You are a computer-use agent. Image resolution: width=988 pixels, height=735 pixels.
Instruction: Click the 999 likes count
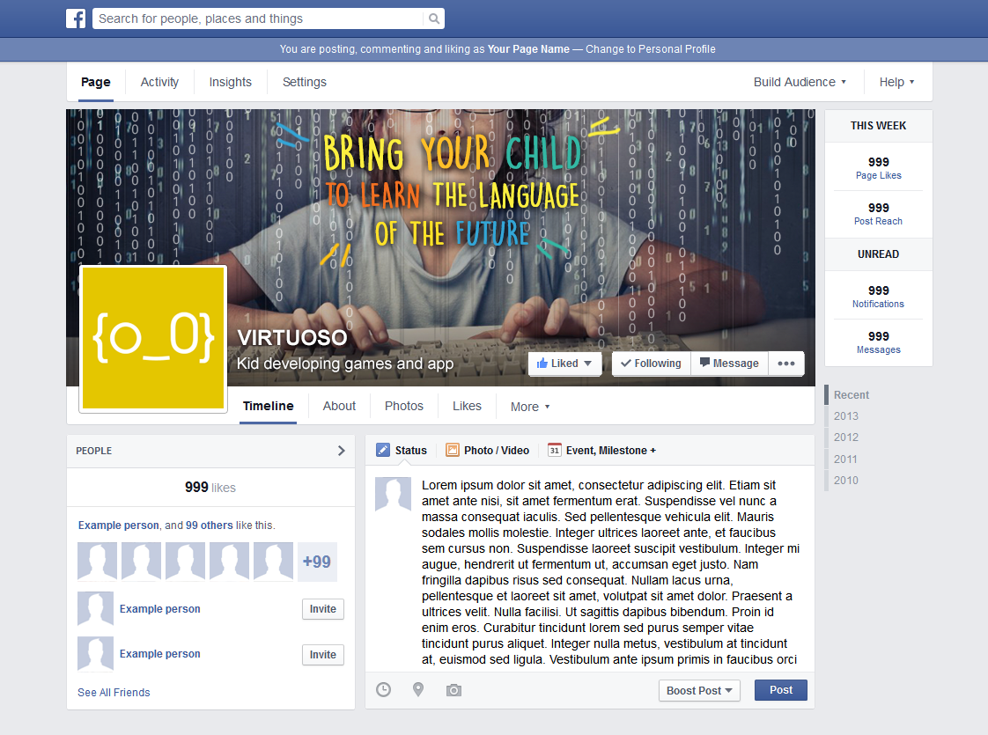(x=210, y=488)
